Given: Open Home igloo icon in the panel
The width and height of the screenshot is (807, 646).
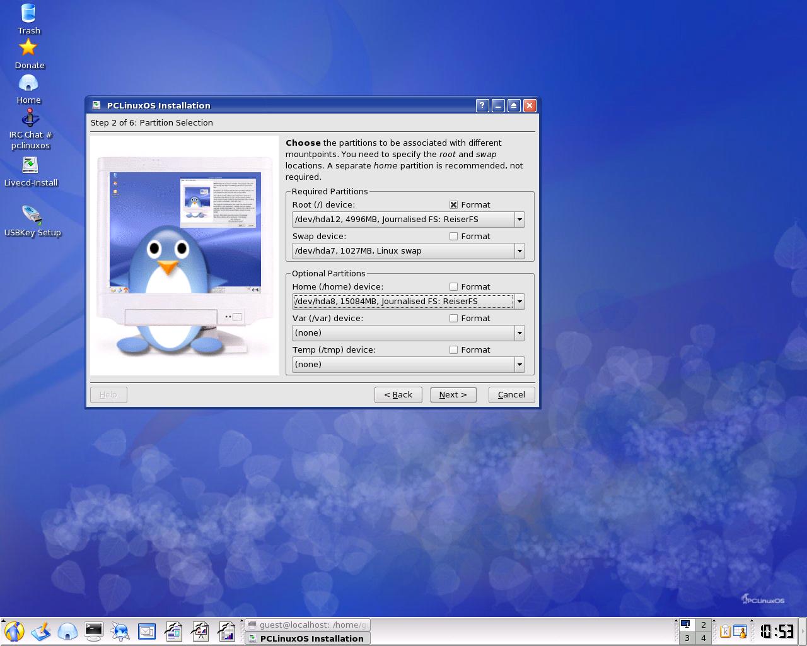Looking at the screenshot, I should 67,631.
